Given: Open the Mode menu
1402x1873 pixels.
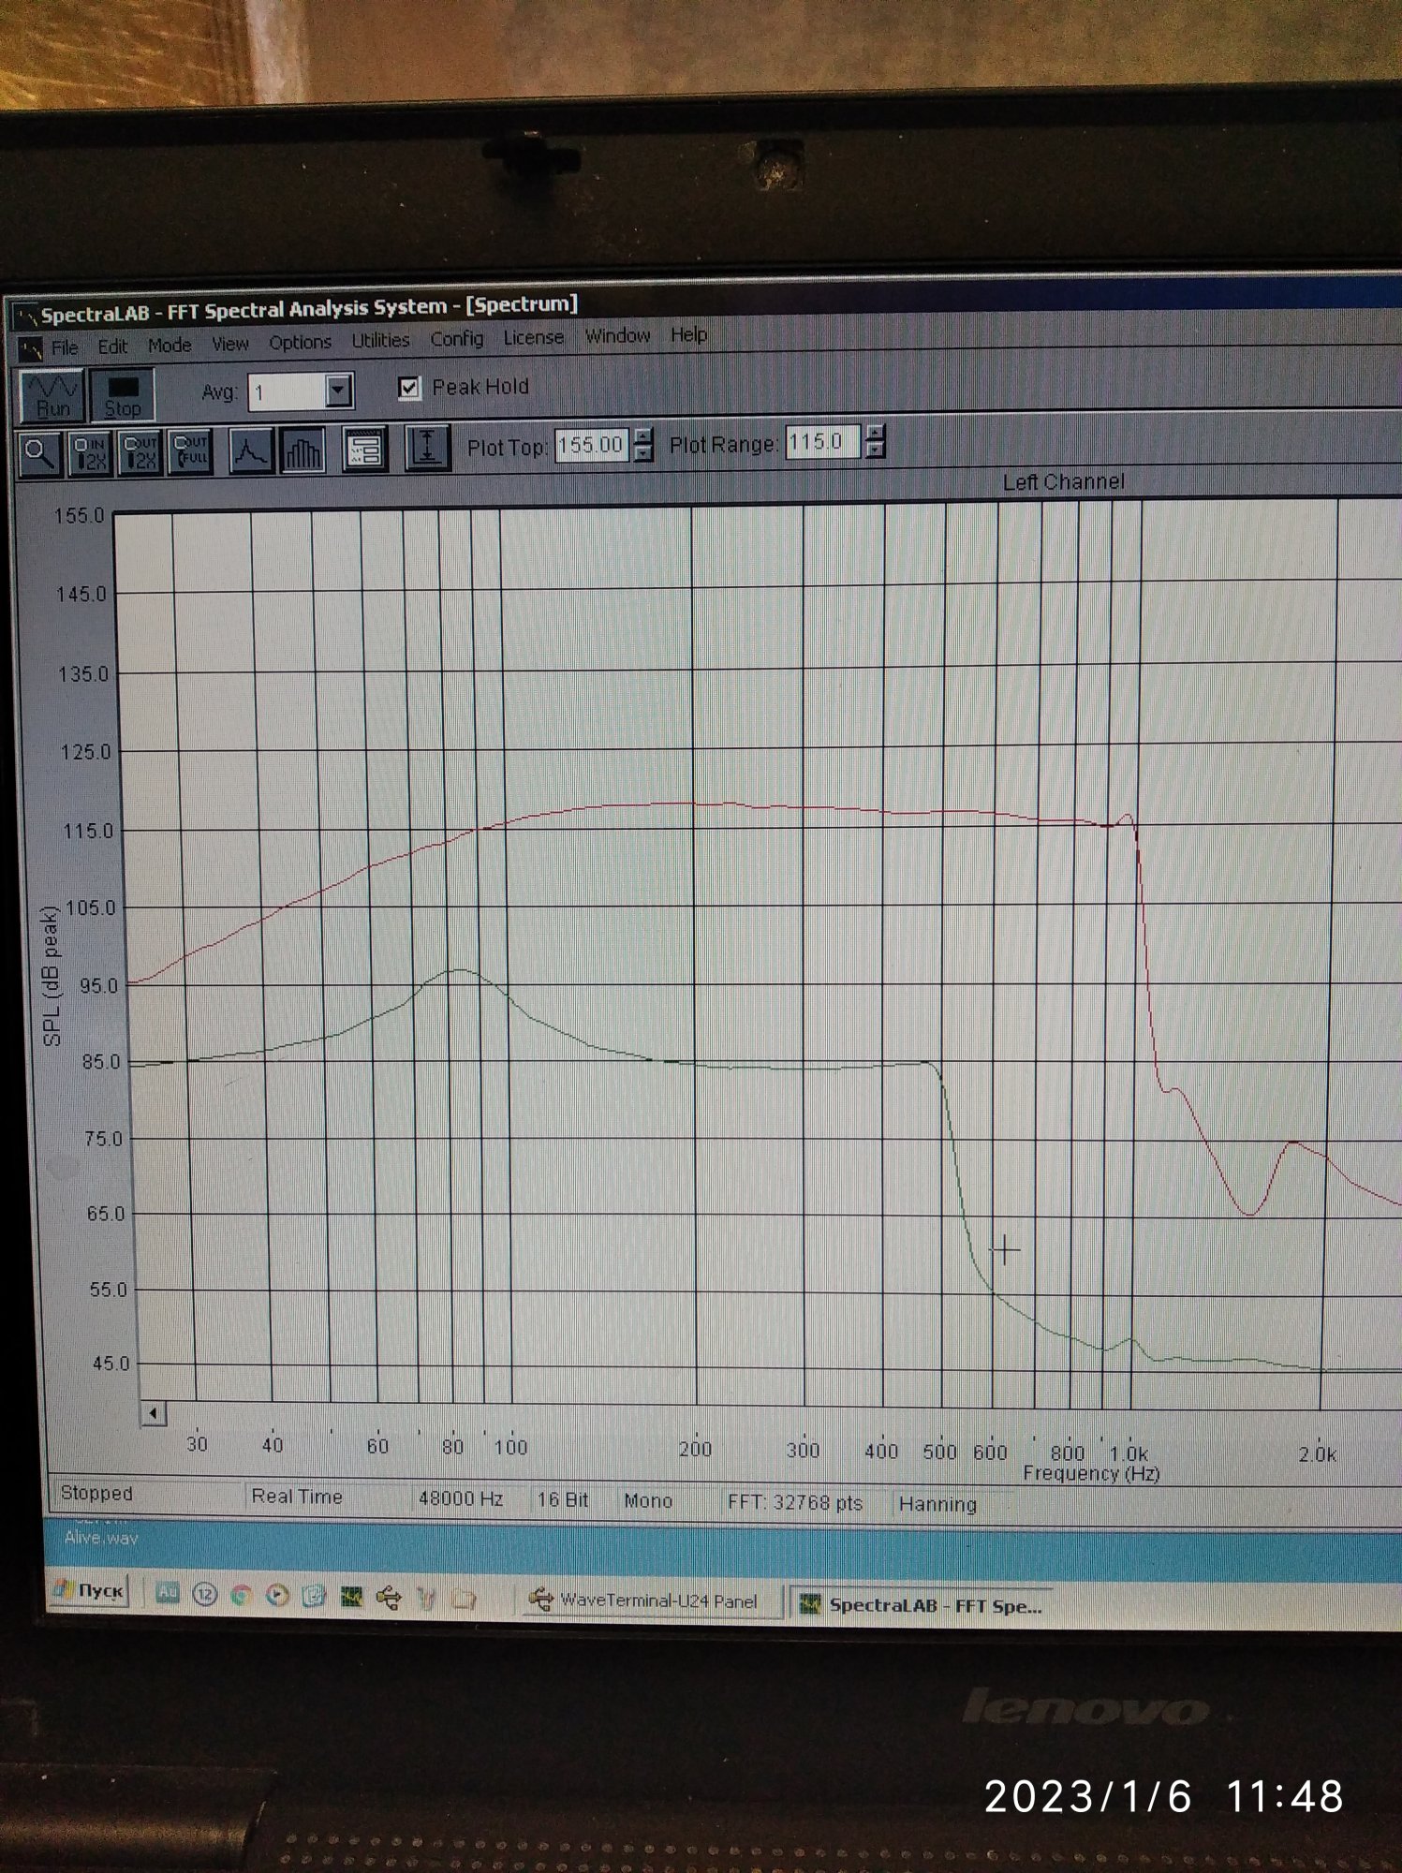Looking at the screenshot, I should click(170, 346).
